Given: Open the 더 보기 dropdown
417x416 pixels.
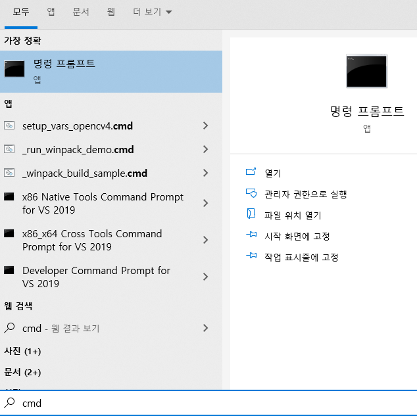Looking at the screenshot, I should point(153,12).
